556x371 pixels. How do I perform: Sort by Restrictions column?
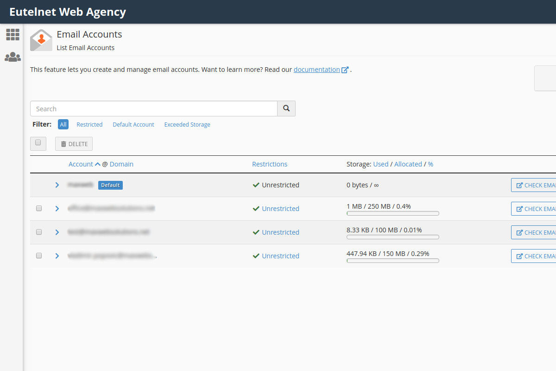pyautogui.click(x=270, y=164)
